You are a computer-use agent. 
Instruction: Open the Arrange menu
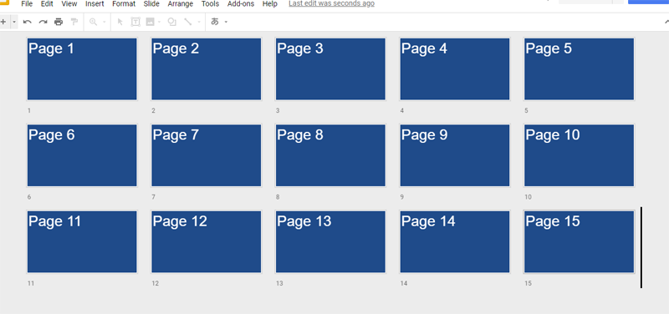click(x=180, y=4)
